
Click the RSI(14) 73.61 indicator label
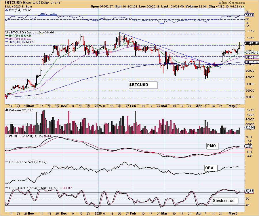[x=20, y=10]
